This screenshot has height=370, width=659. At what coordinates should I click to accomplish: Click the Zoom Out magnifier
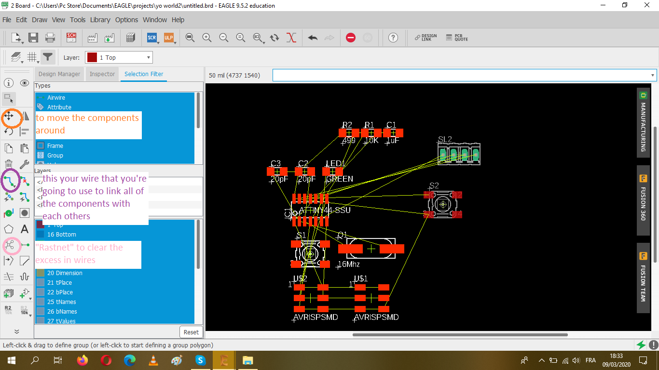tap(223, 38)
